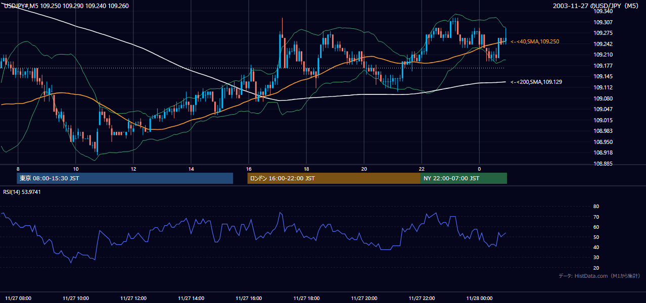Click the RSI 80 level label
The image size is (646, 303).
(596, 207)
